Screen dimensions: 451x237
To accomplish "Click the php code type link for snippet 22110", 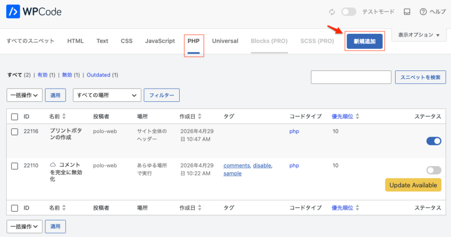I will [294, 166].
